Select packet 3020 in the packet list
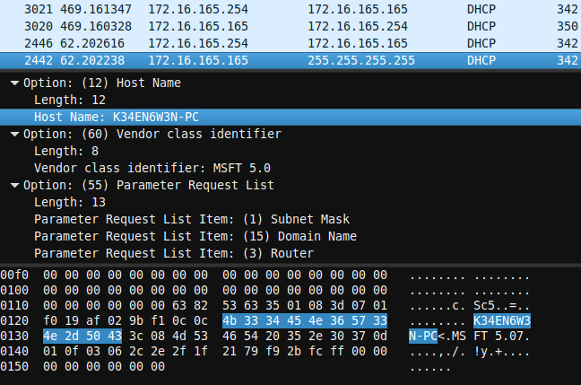Image resolution: width=581 pixels, height=385 pixels. point(290,26)
